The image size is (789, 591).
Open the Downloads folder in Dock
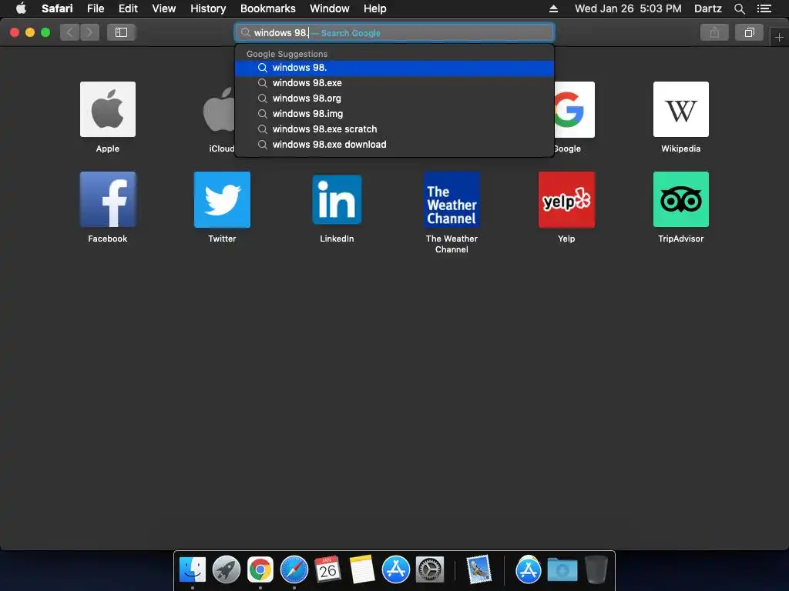[x=562, y=570]
